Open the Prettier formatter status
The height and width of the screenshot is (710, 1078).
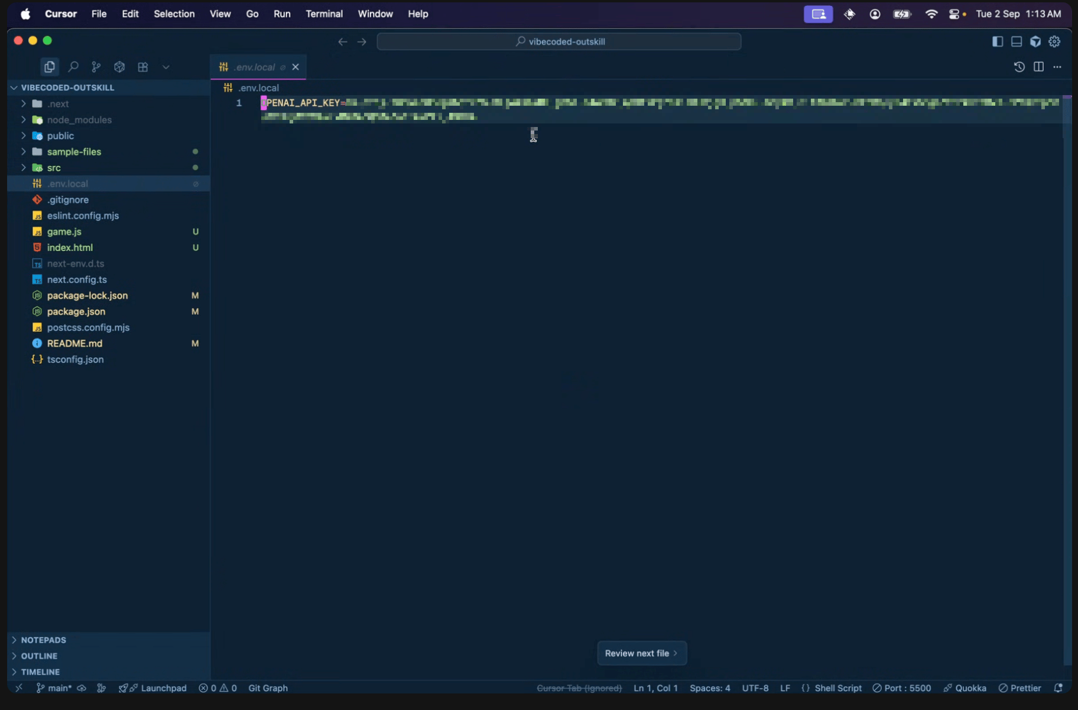[x=1019, y=688]
